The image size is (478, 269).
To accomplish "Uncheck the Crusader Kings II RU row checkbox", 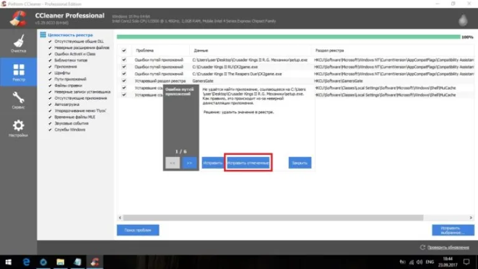I will [124, 67].
